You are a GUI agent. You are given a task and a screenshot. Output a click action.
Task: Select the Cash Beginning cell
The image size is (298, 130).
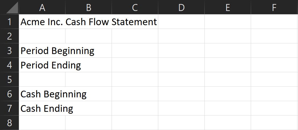[42, 94]
